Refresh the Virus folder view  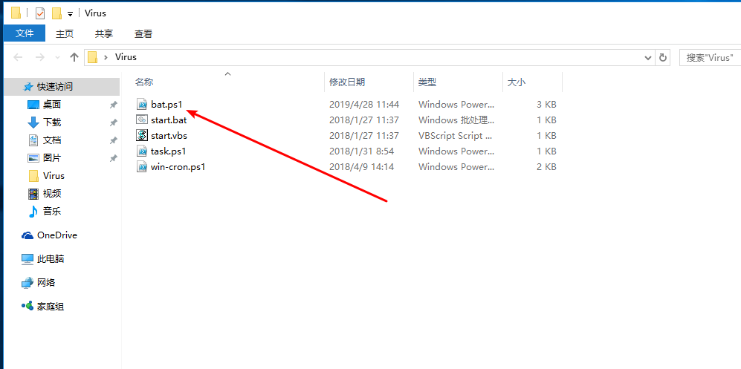tap(662, 58)
